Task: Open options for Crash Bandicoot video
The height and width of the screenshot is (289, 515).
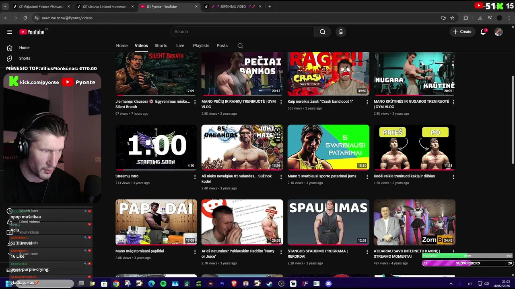Action: [367, 102]
